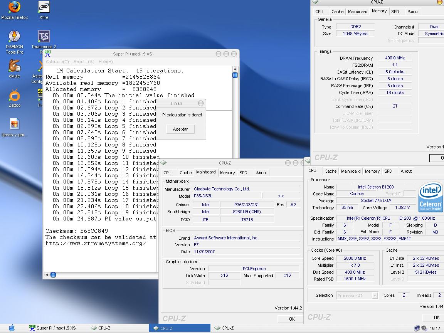Click Rated FSB 1600.1 MHz value

[x=355, y=279]
